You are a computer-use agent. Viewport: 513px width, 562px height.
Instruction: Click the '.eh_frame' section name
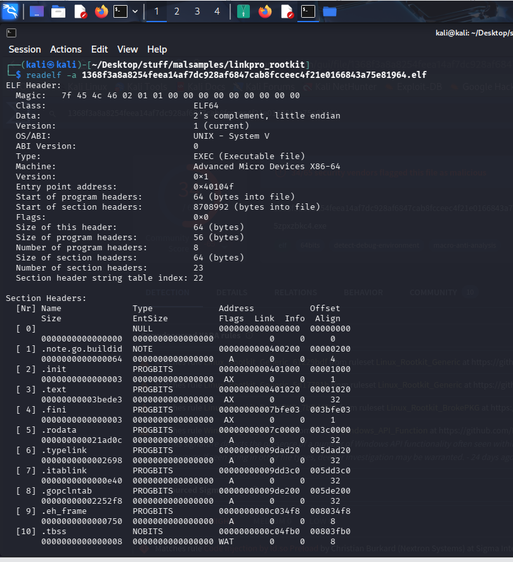point(64,511)
